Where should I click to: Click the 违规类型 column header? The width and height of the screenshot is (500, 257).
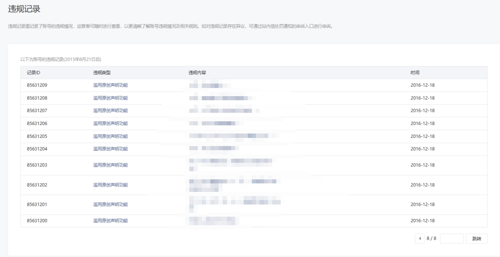tap(102, 73)
